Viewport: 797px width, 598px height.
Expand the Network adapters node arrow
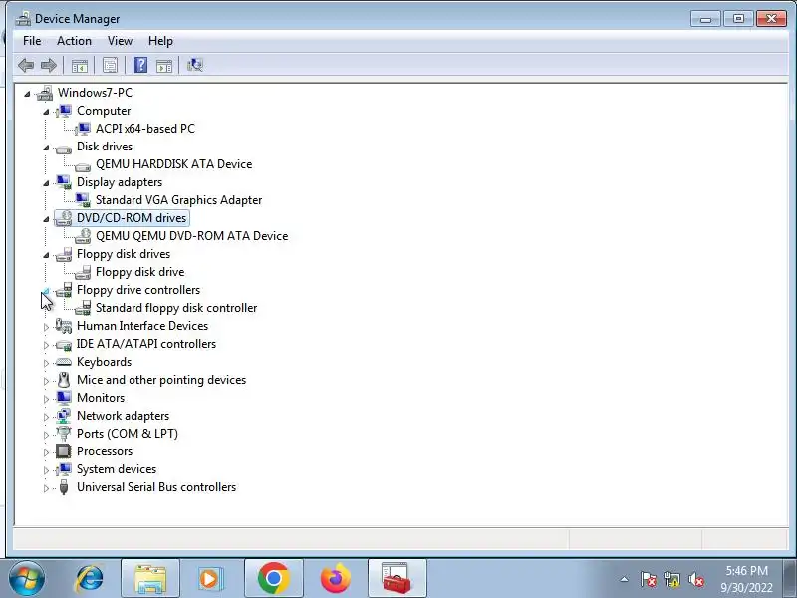click(x=46, y=417)
